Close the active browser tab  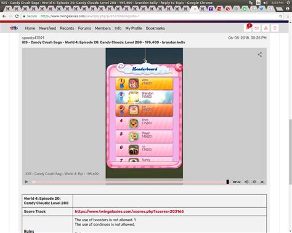pyautogui.click(x=195, y=9)
